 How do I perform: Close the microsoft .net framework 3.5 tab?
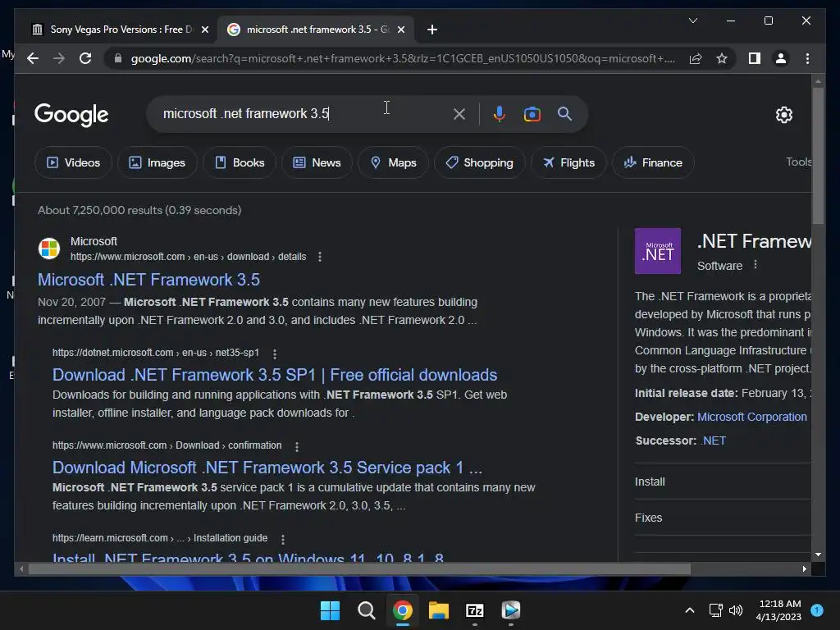(x=400, y=30)
